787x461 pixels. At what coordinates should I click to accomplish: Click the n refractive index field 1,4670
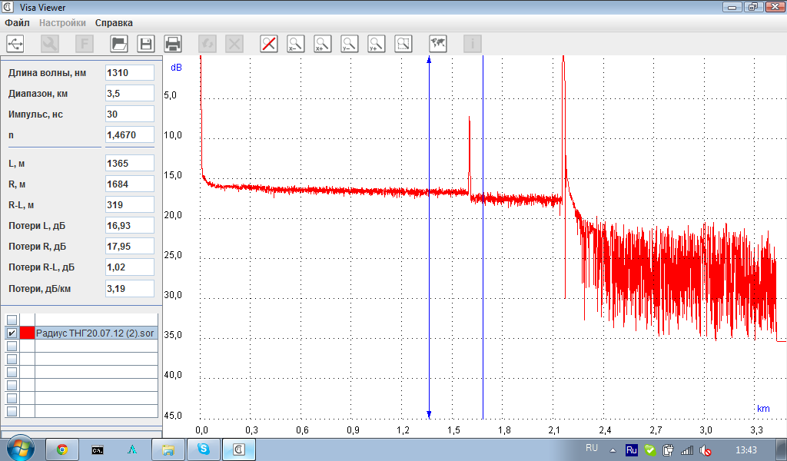(x=129, y=134)
